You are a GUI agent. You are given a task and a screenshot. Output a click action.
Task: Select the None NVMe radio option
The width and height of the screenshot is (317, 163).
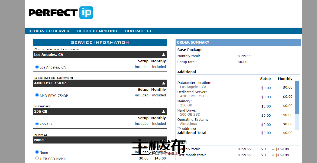point(37,152)
